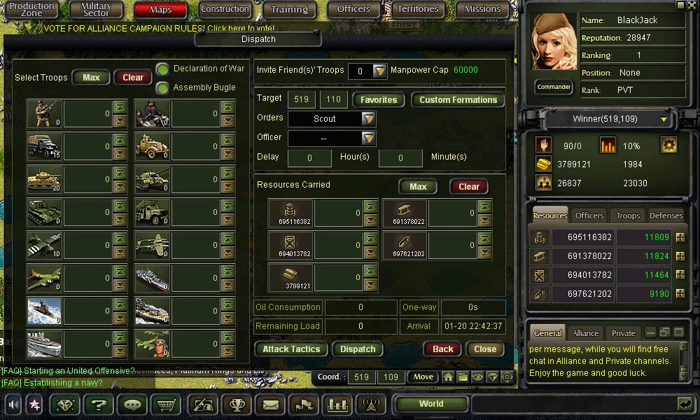Open Custom Formations

458,99
